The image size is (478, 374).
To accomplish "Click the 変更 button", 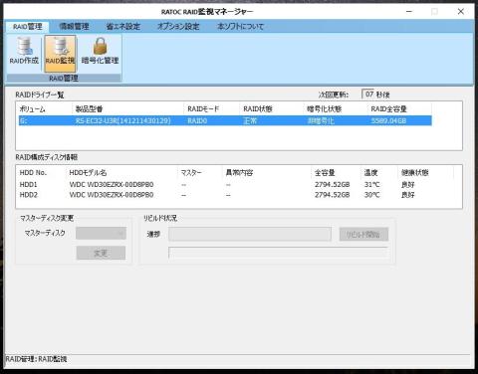I will pyautogui.click(x=101, y=253).
